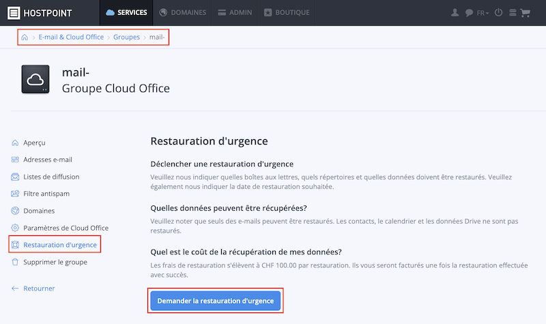Expand the FR language dropdown
Image resolution: width=546 pixels, height=324 pixels.
pos(483,13)
